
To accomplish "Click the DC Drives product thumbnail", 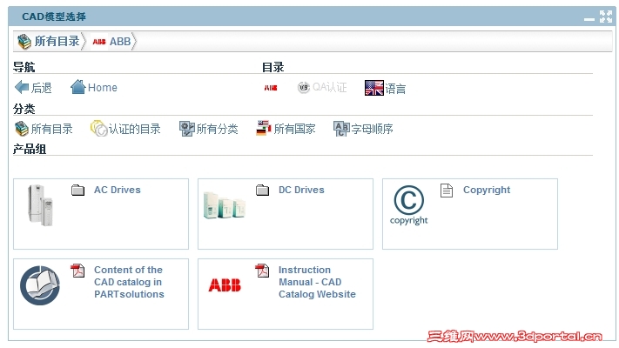I will [x=225, y=205].
